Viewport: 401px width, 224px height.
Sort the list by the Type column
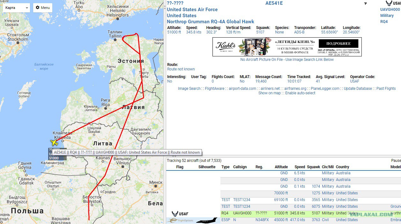(226, 167)
